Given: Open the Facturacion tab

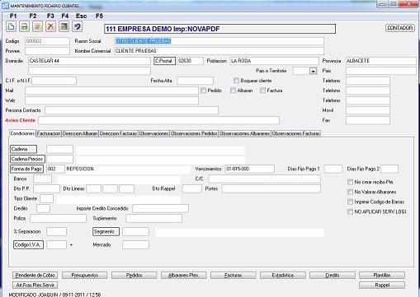Looking at the screenshot, I should [49, 133].
